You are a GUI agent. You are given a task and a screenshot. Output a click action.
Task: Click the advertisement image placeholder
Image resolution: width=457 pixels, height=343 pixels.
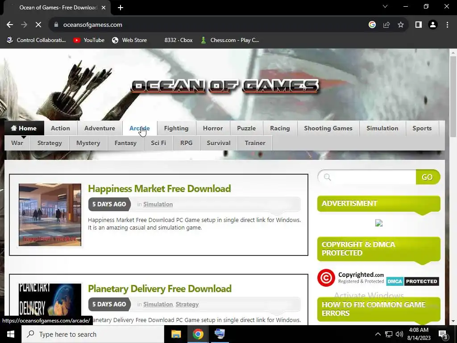coord(378,223)
